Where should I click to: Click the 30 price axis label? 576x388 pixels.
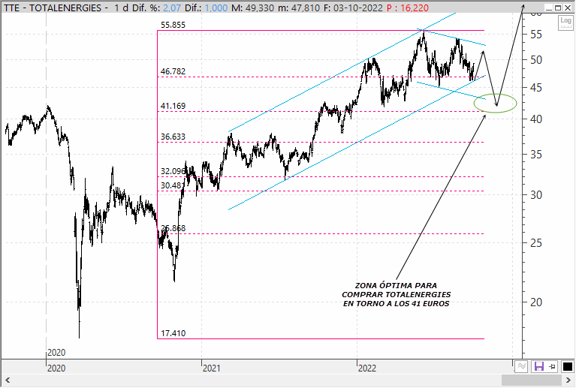(536, 195)
